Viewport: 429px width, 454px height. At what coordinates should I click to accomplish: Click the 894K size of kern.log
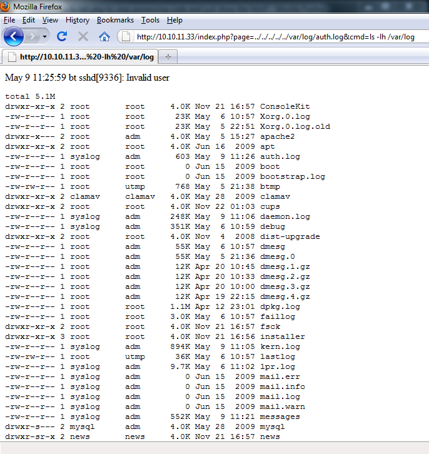(x=180, y=346)
